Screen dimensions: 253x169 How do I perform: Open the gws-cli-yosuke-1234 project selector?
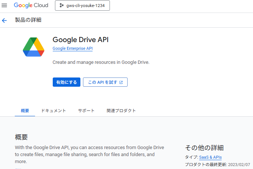click(82, 6)
